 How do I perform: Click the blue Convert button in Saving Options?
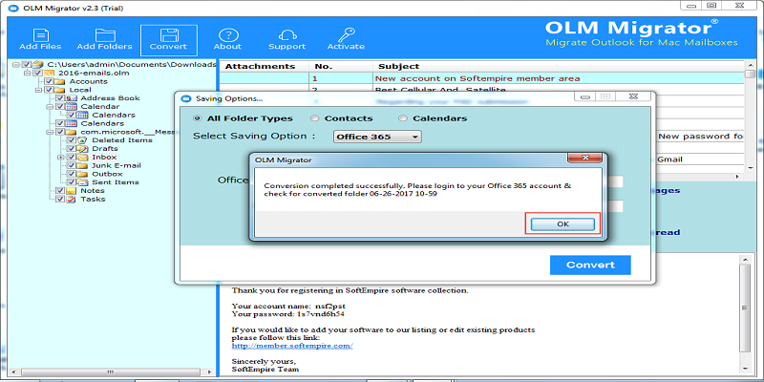590,265
